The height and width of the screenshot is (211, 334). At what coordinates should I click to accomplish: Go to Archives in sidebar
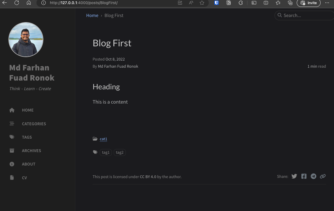pyautogui.click(x=31, y=151)
